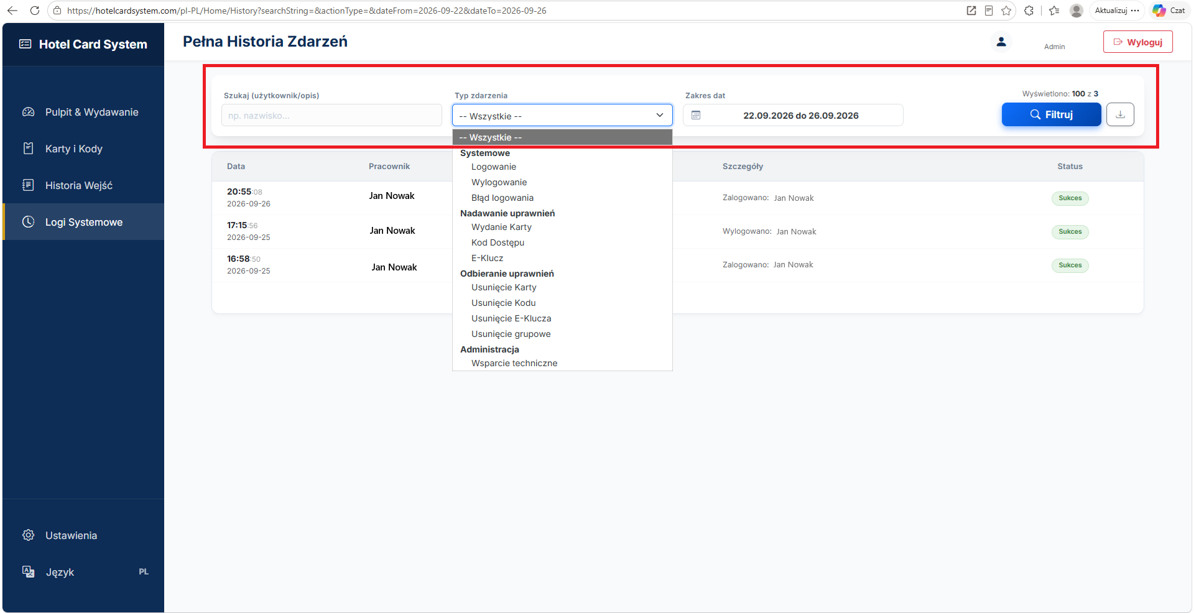
Task: Choose Błąd logowania event type
Action: pos(562,198)
